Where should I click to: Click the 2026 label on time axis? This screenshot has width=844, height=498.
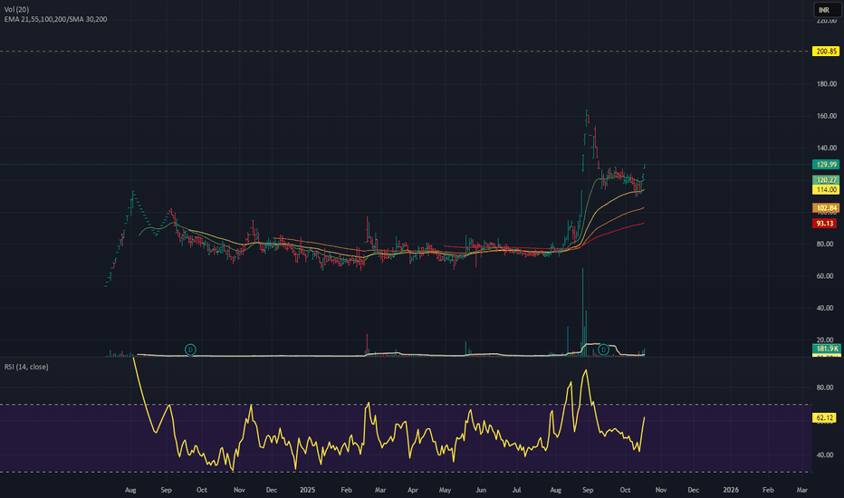point(730,489)
